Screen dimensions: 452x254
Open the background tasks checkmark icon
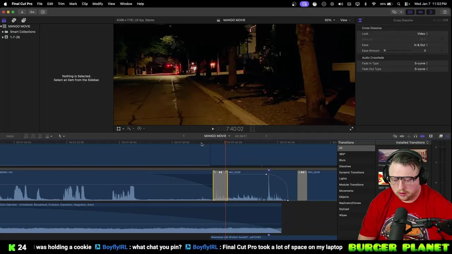click(x=43, y=12)
